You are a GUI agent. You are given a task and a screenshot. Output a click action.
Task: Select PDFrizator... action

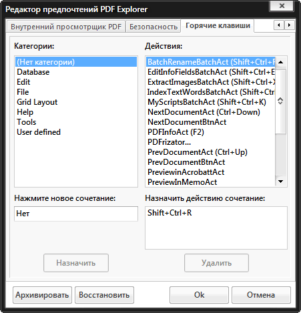coord(211,142)
